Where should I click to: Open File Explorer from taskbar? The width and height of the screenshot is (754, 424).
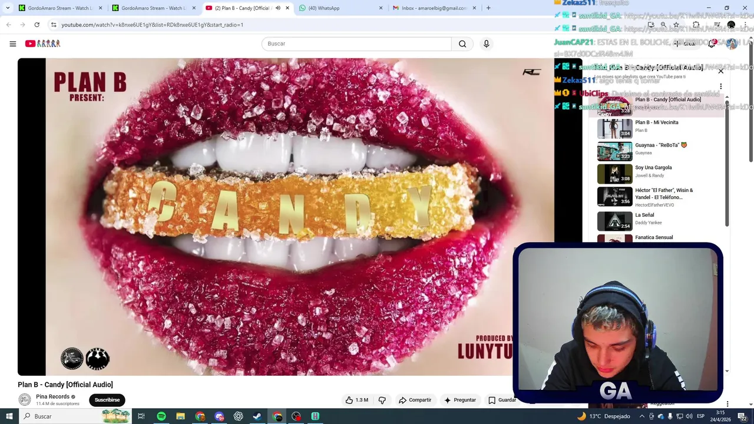click(x=181, y=416)
